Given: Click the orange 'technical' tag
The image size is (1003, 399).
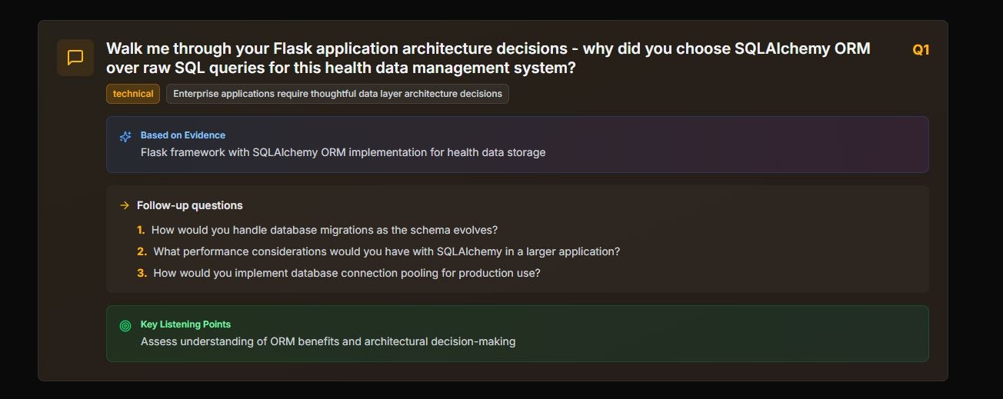Looking at the screenshot, I should click(133, 94).
